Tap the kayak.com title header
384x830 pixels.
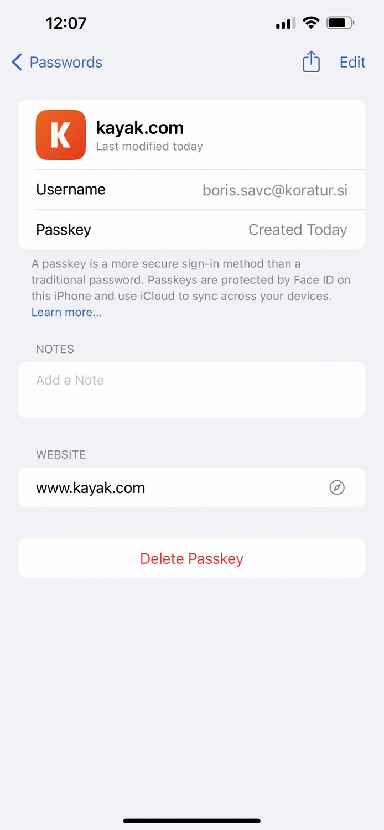coord(140,128)
